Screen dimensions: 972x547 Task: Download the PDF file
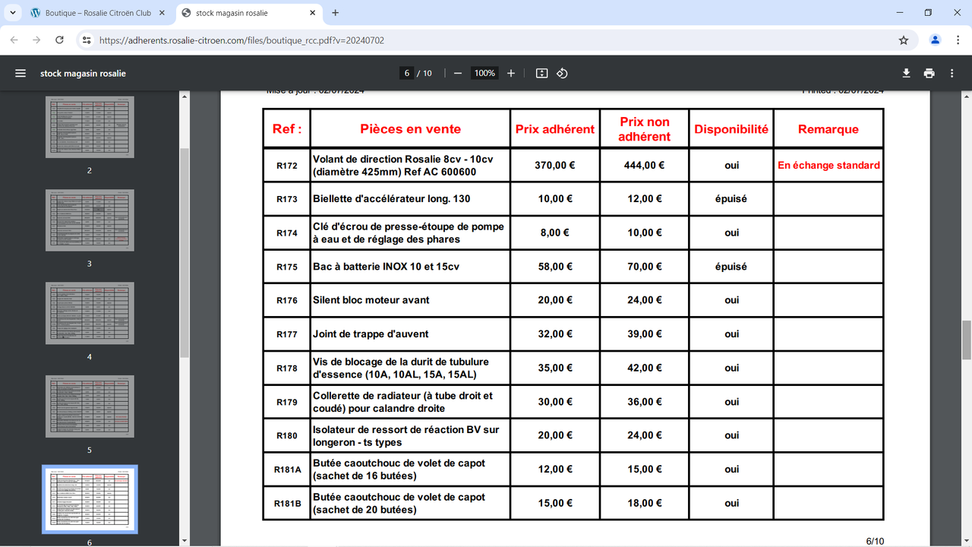coord(906,74)
